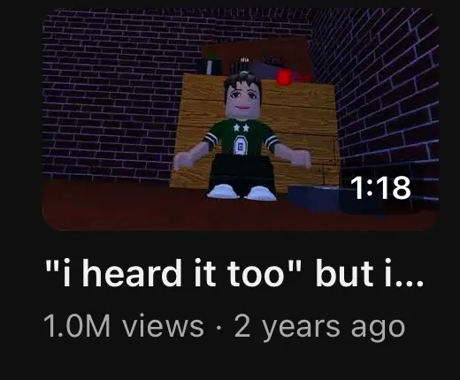The height and width of the screenshot is (380, 460).
Task: Click the character's dark hair
Action: click(241, 80)
